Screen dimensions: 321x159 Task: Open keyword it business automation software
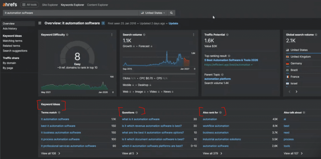click(x=61, y=133)
